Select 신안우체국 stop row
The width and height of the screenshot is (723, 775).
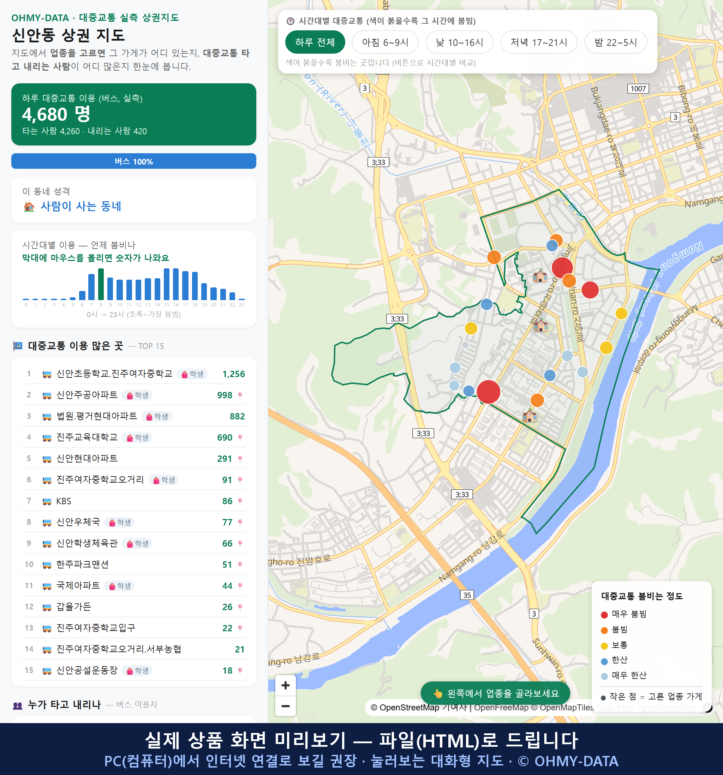(x=134, y=522)
